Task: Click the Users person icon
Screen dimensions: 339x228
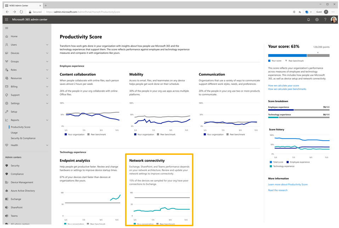Action: click(x=7, y=45)
